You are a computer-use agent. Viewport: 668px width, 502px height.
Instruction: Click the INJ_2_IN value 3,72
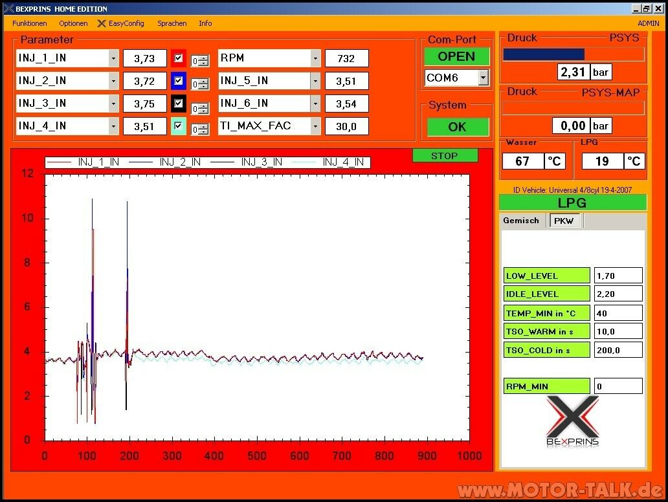tap(144, 81)
